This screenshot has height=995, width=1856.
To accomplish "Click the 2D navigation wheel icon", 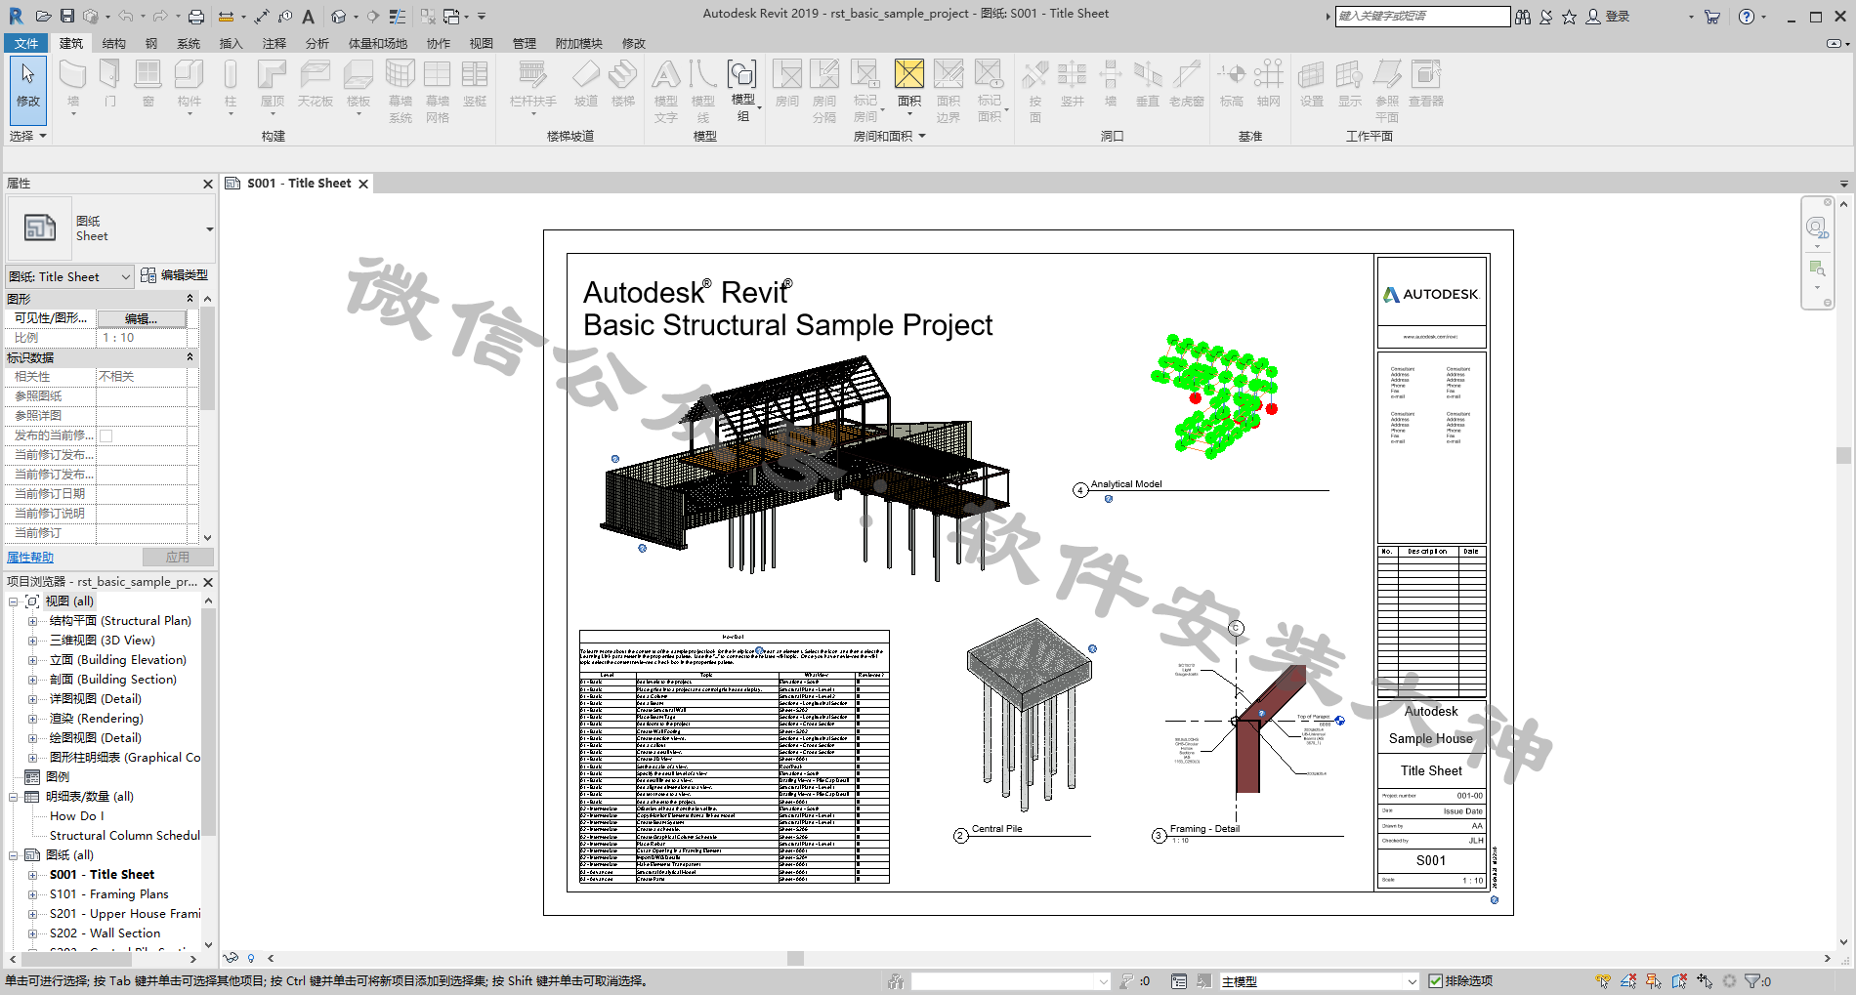I will point(1817,228).
